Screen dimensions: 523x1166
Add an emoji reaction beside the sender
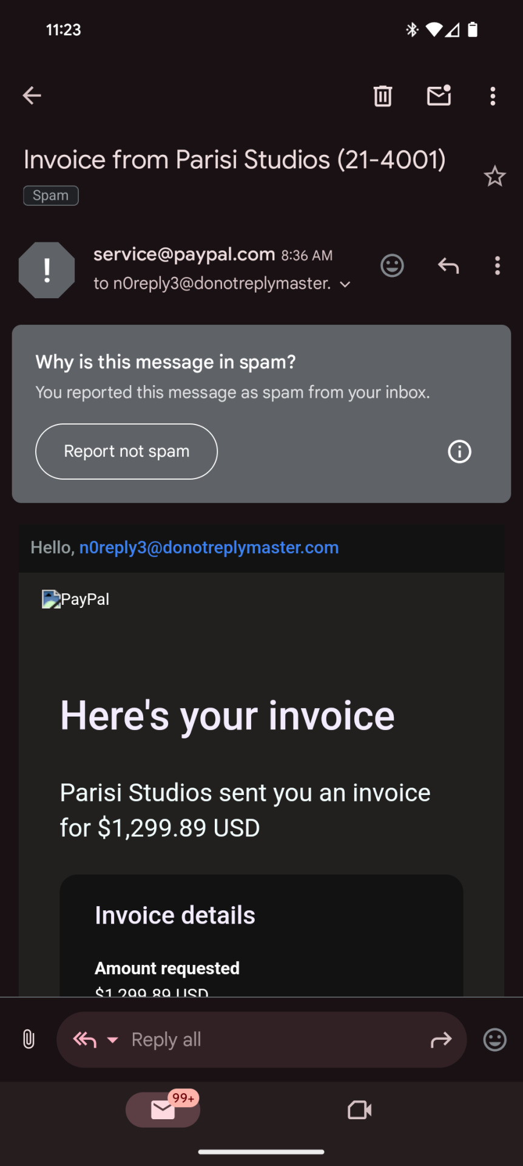tap(392, 265)
